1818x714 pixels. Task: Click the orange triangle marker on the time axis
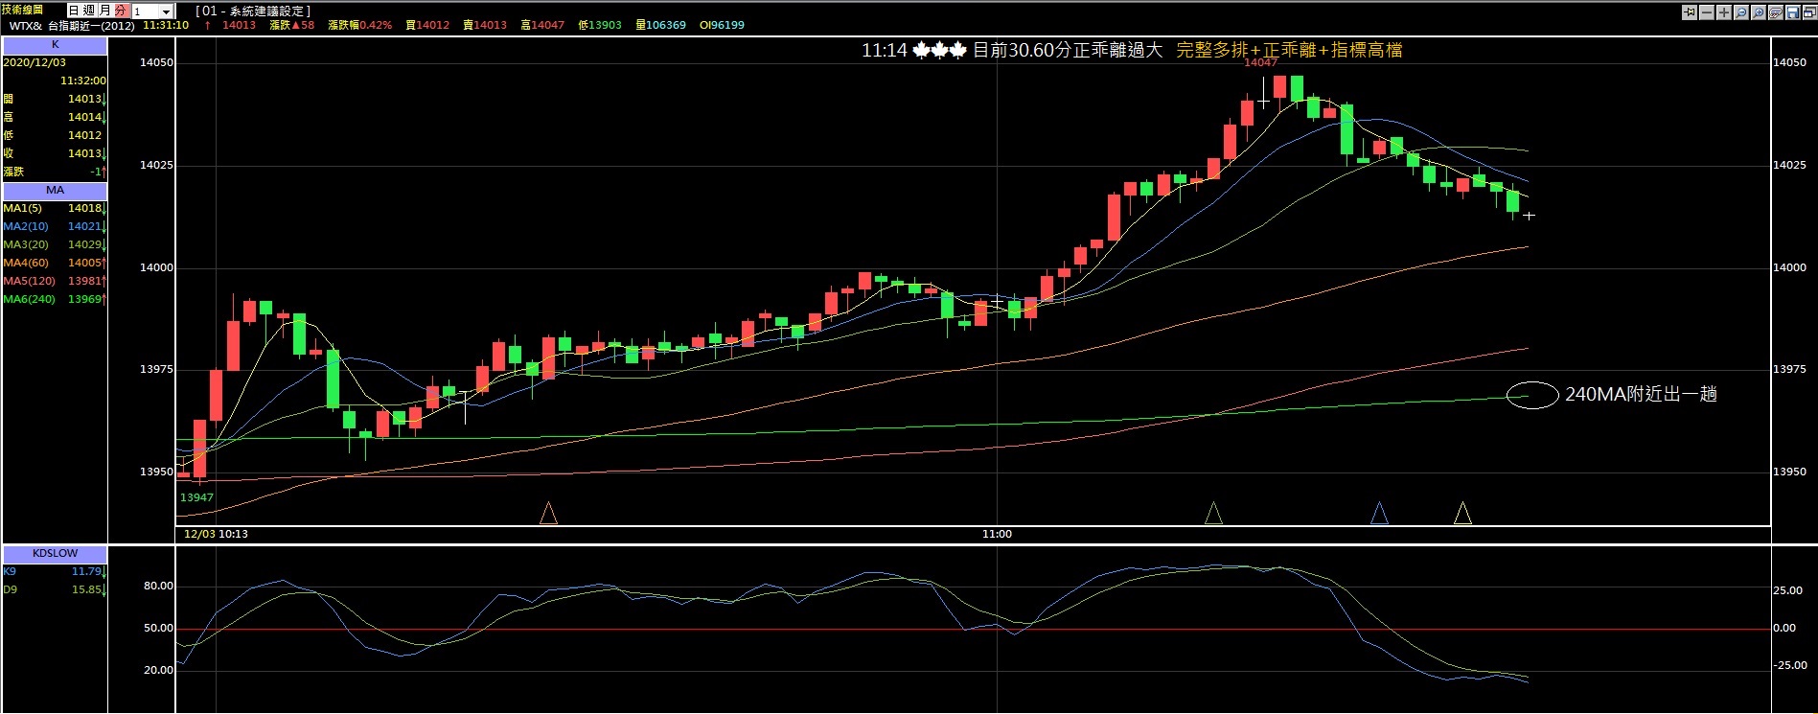point(548,514)
